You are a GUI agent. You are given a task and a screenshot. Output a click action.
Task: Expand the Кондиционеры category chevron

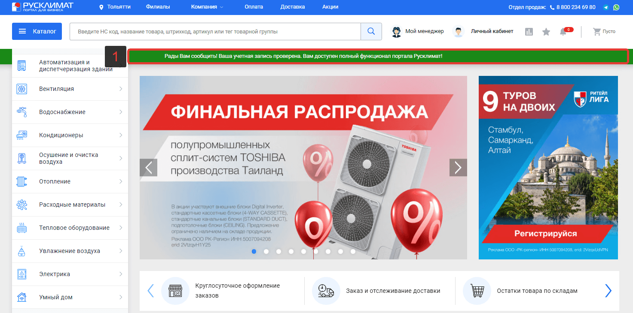tap(121, 135)
